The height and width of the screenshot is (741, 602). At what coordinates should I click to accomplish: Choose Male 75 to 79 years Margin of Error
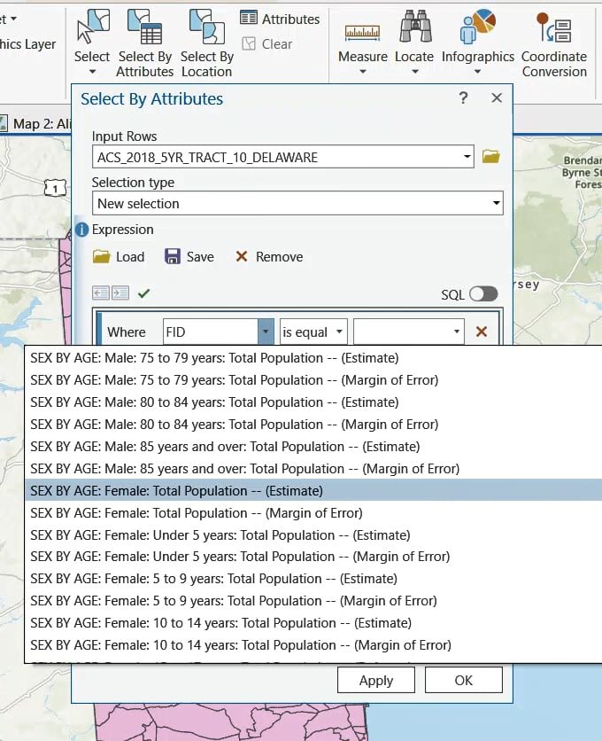point(313,380)
